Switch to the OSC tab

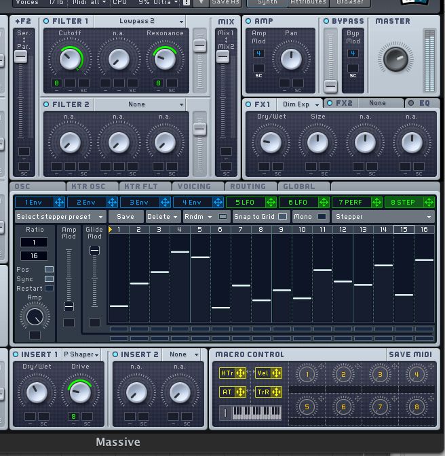click(x=37, y=186)
